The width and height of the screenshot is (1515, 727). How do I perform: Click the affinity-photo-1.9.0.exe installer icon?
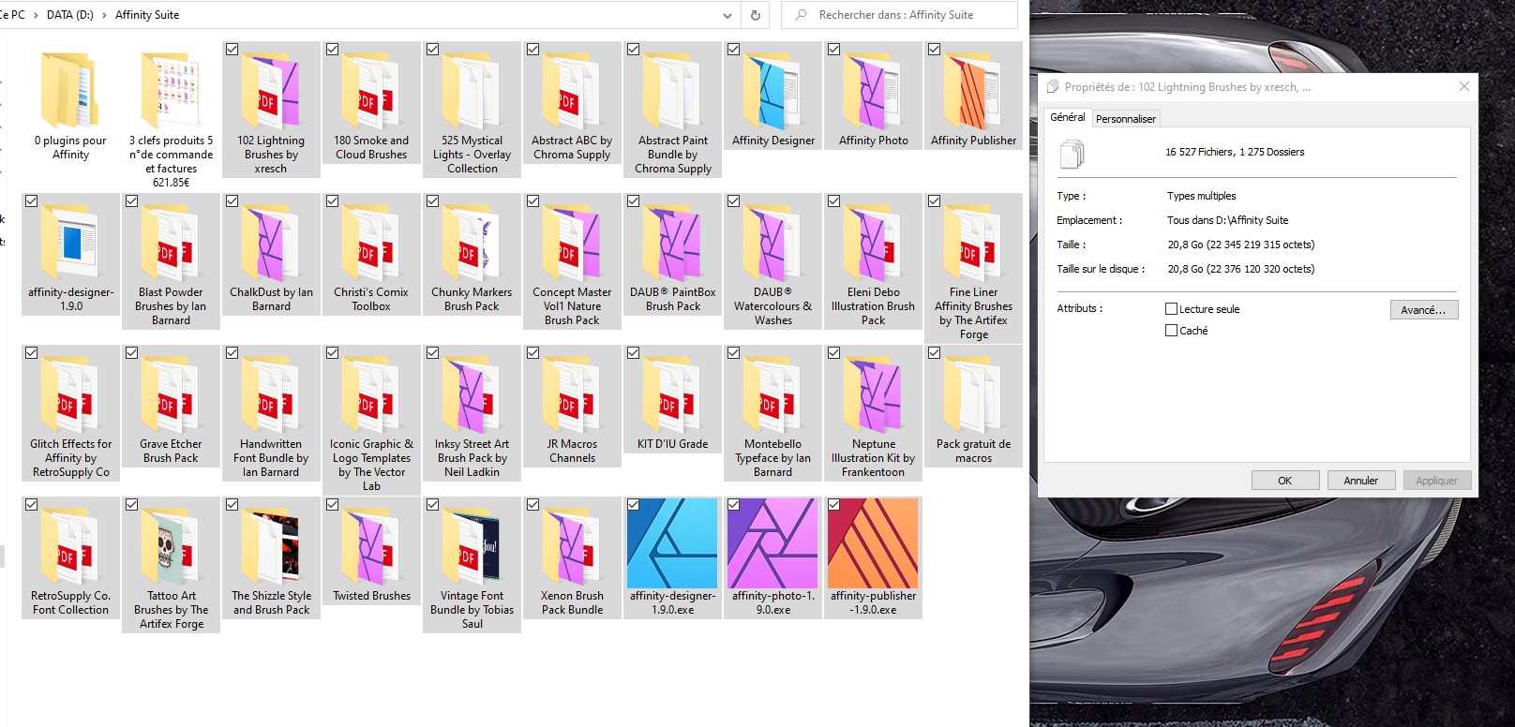pyautogui.click(x=773, y=543)
